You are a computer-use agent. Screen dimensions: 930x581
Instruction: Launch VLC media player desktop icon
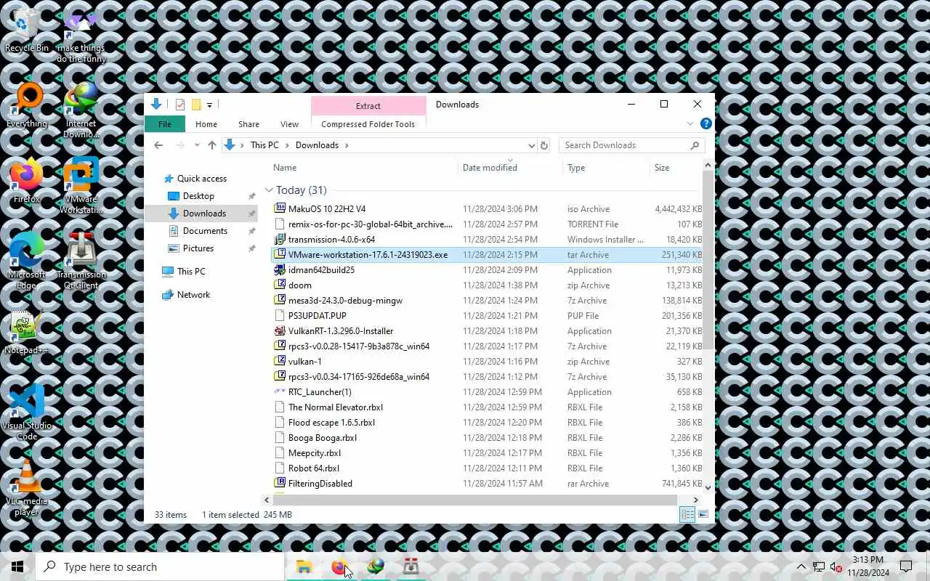coord(27,488)
